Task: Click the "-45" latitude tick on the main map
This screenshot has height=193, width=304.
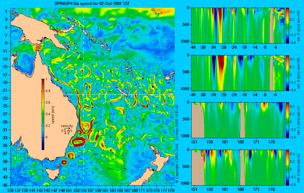Action: (x=6, y=185)
